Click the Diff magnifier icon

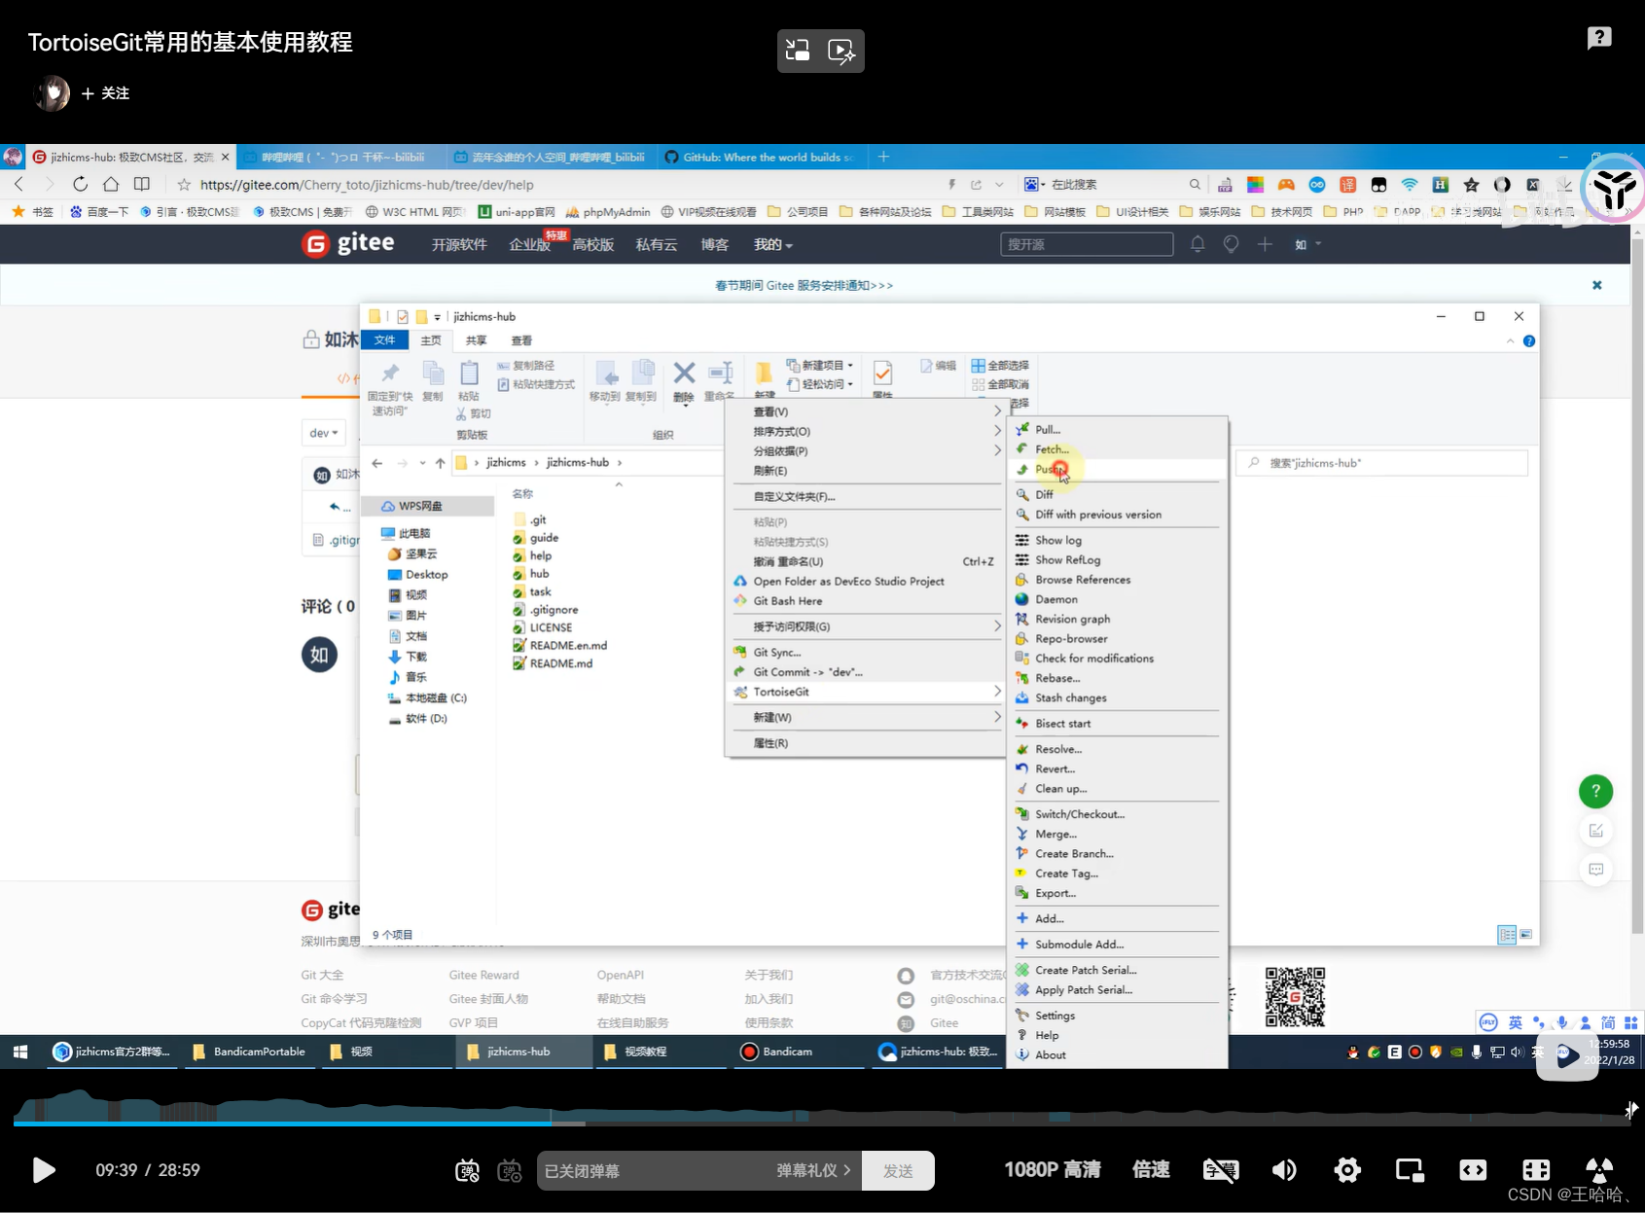point(1022,494)
